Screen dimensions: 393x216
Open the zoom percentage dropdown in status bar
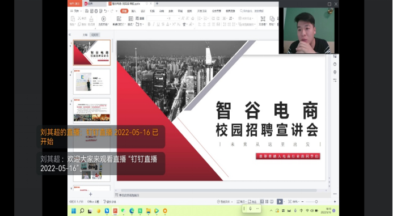click(295, 201)
